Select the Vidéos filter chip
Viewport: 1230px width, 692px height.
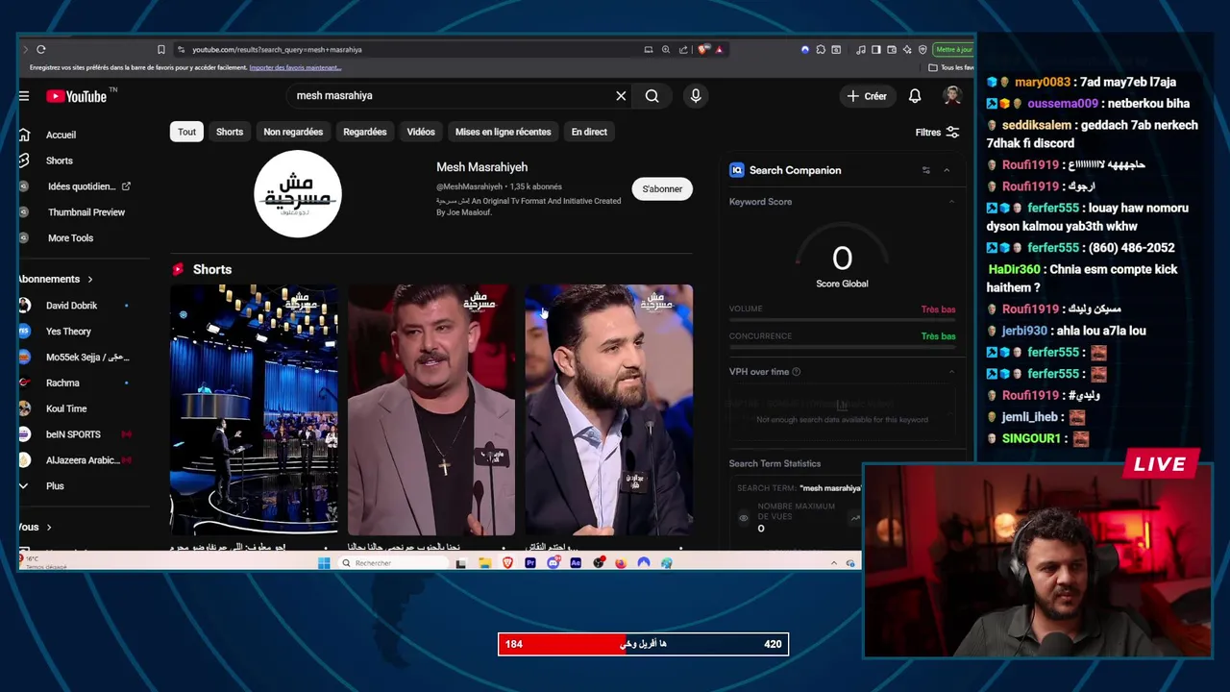(x=421, y=132)
